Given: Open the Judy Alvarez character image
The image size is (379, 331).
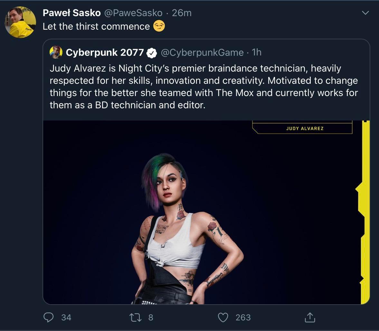Looking at the screenshot, I should click(x=206, y=212).
